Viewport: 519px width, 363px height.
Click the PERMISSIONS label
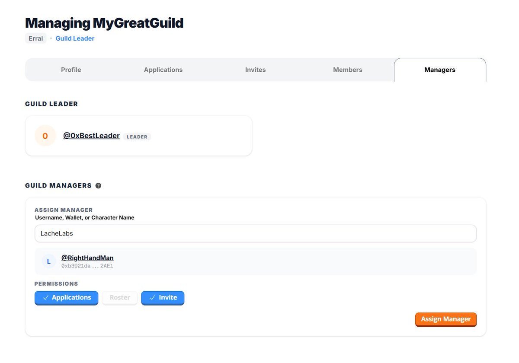point(56,284)
